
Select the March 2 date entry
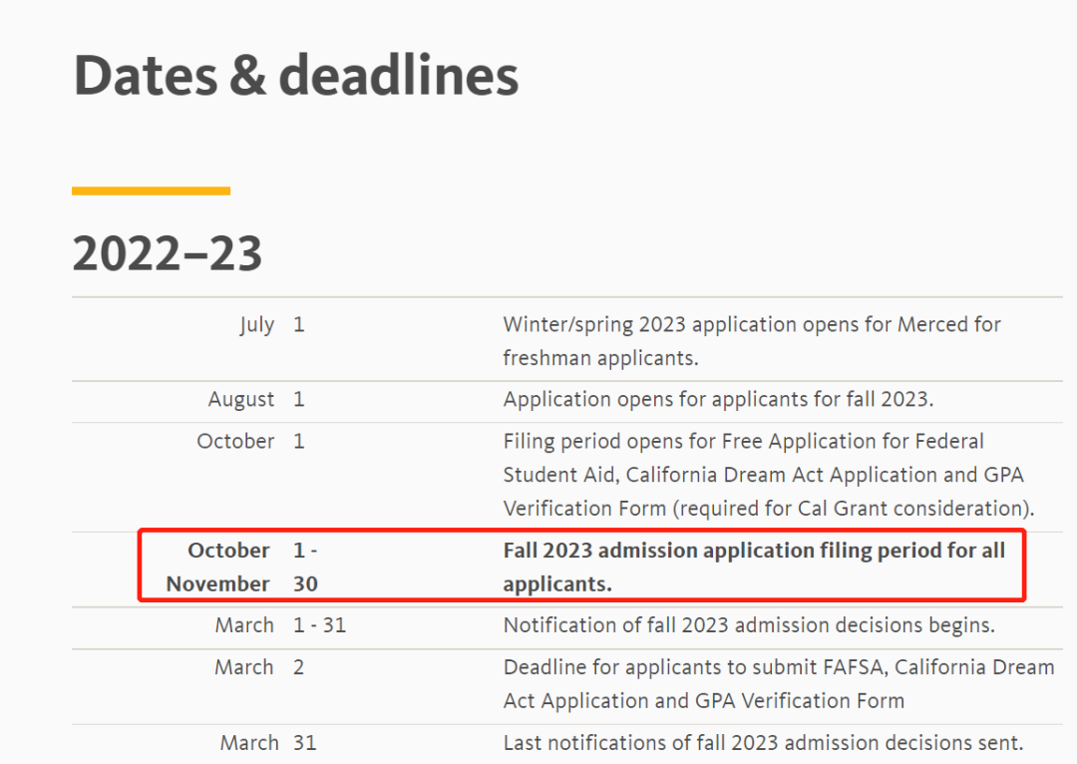[x=258, y=668]
